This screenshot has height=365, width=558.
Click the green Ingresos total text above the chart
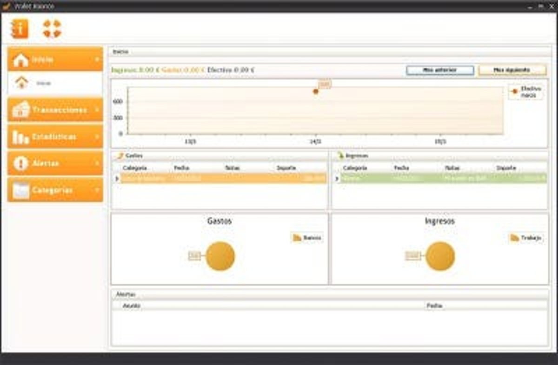tap(135, 70)
